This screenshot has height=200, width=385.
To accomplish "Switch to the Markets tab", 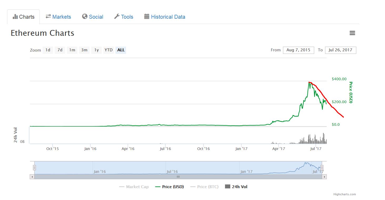I will [61, 17].
